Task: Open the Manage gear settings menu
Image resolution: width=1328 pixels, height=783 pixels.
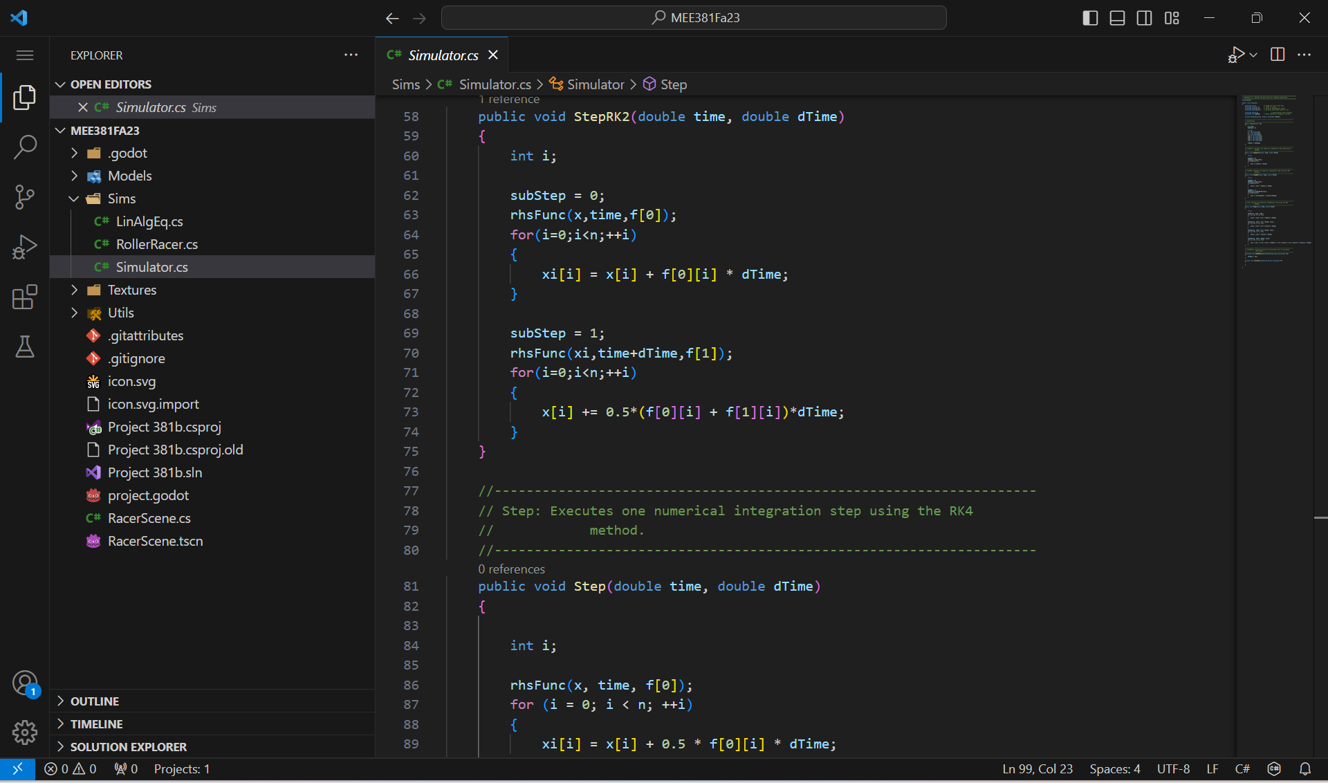Action: click(x=25, y=732)
